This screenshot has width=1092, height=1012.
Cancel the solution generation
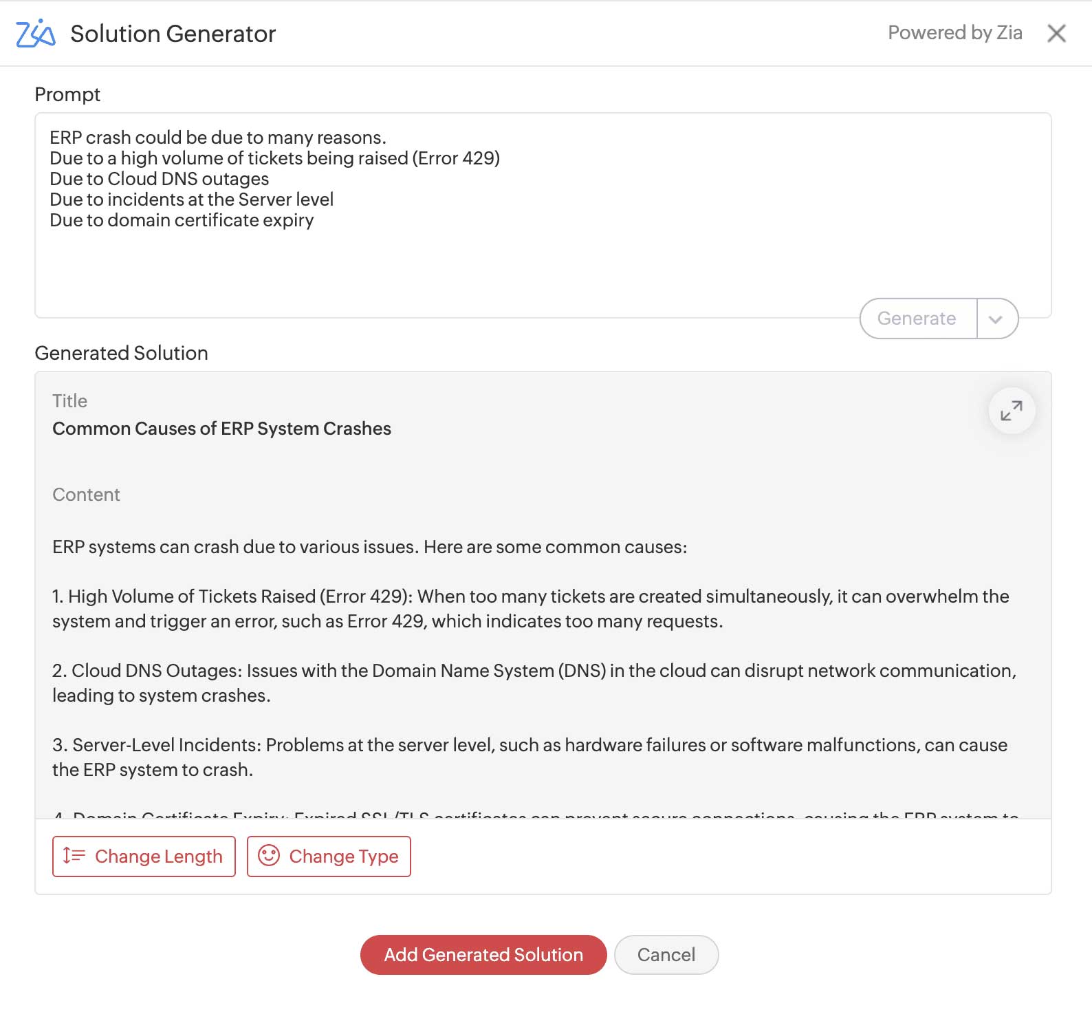point(666,955)
